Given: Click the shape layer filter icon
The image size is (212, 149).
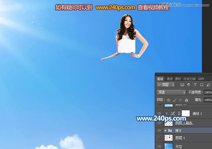Looking at the screenshot, I should click(x=202, y=85).
